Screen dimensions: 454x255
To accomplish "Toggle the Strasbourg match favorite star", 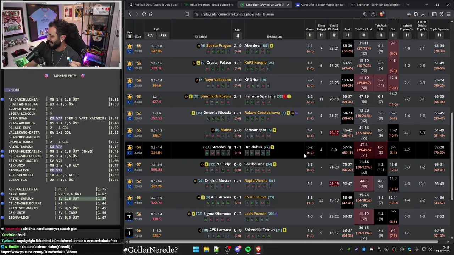I will click(129, 147).
